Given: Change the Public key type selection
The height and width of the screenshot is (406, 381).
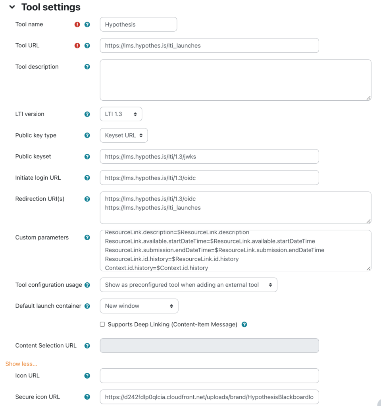Looking at the screenshot, I should (124, 135).
